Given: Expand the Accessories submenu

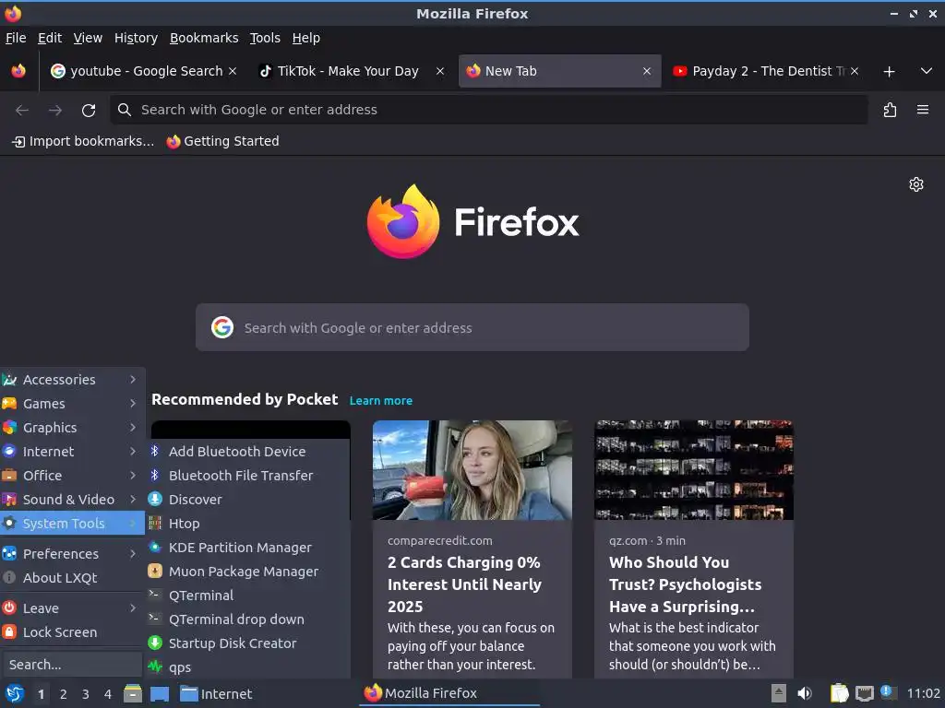Looking at the screenshot, I should click(72, 379).
